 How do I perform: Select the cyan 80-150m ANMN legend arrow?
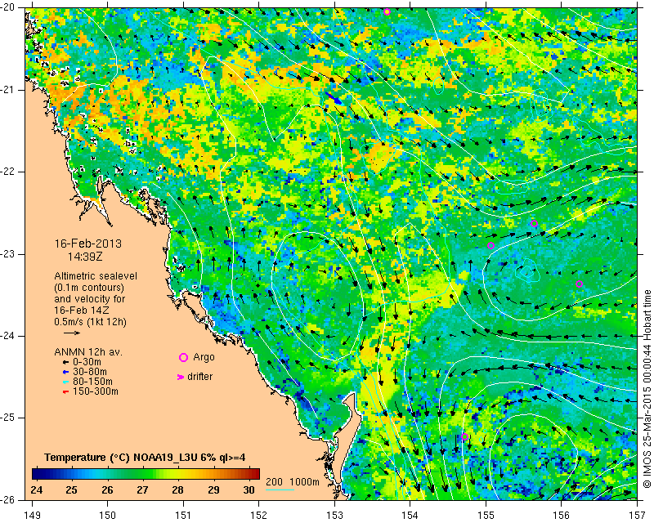65,382
